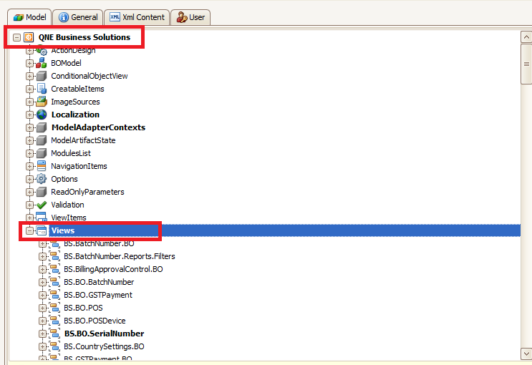Click the CreatableItems document icon
The width and height of the screenshot is (532, 365).
tap(42, 89)
